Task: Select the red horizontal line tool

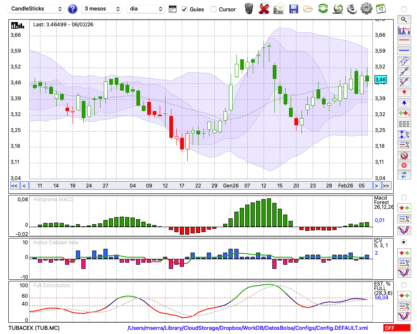Action: point(404,40)
